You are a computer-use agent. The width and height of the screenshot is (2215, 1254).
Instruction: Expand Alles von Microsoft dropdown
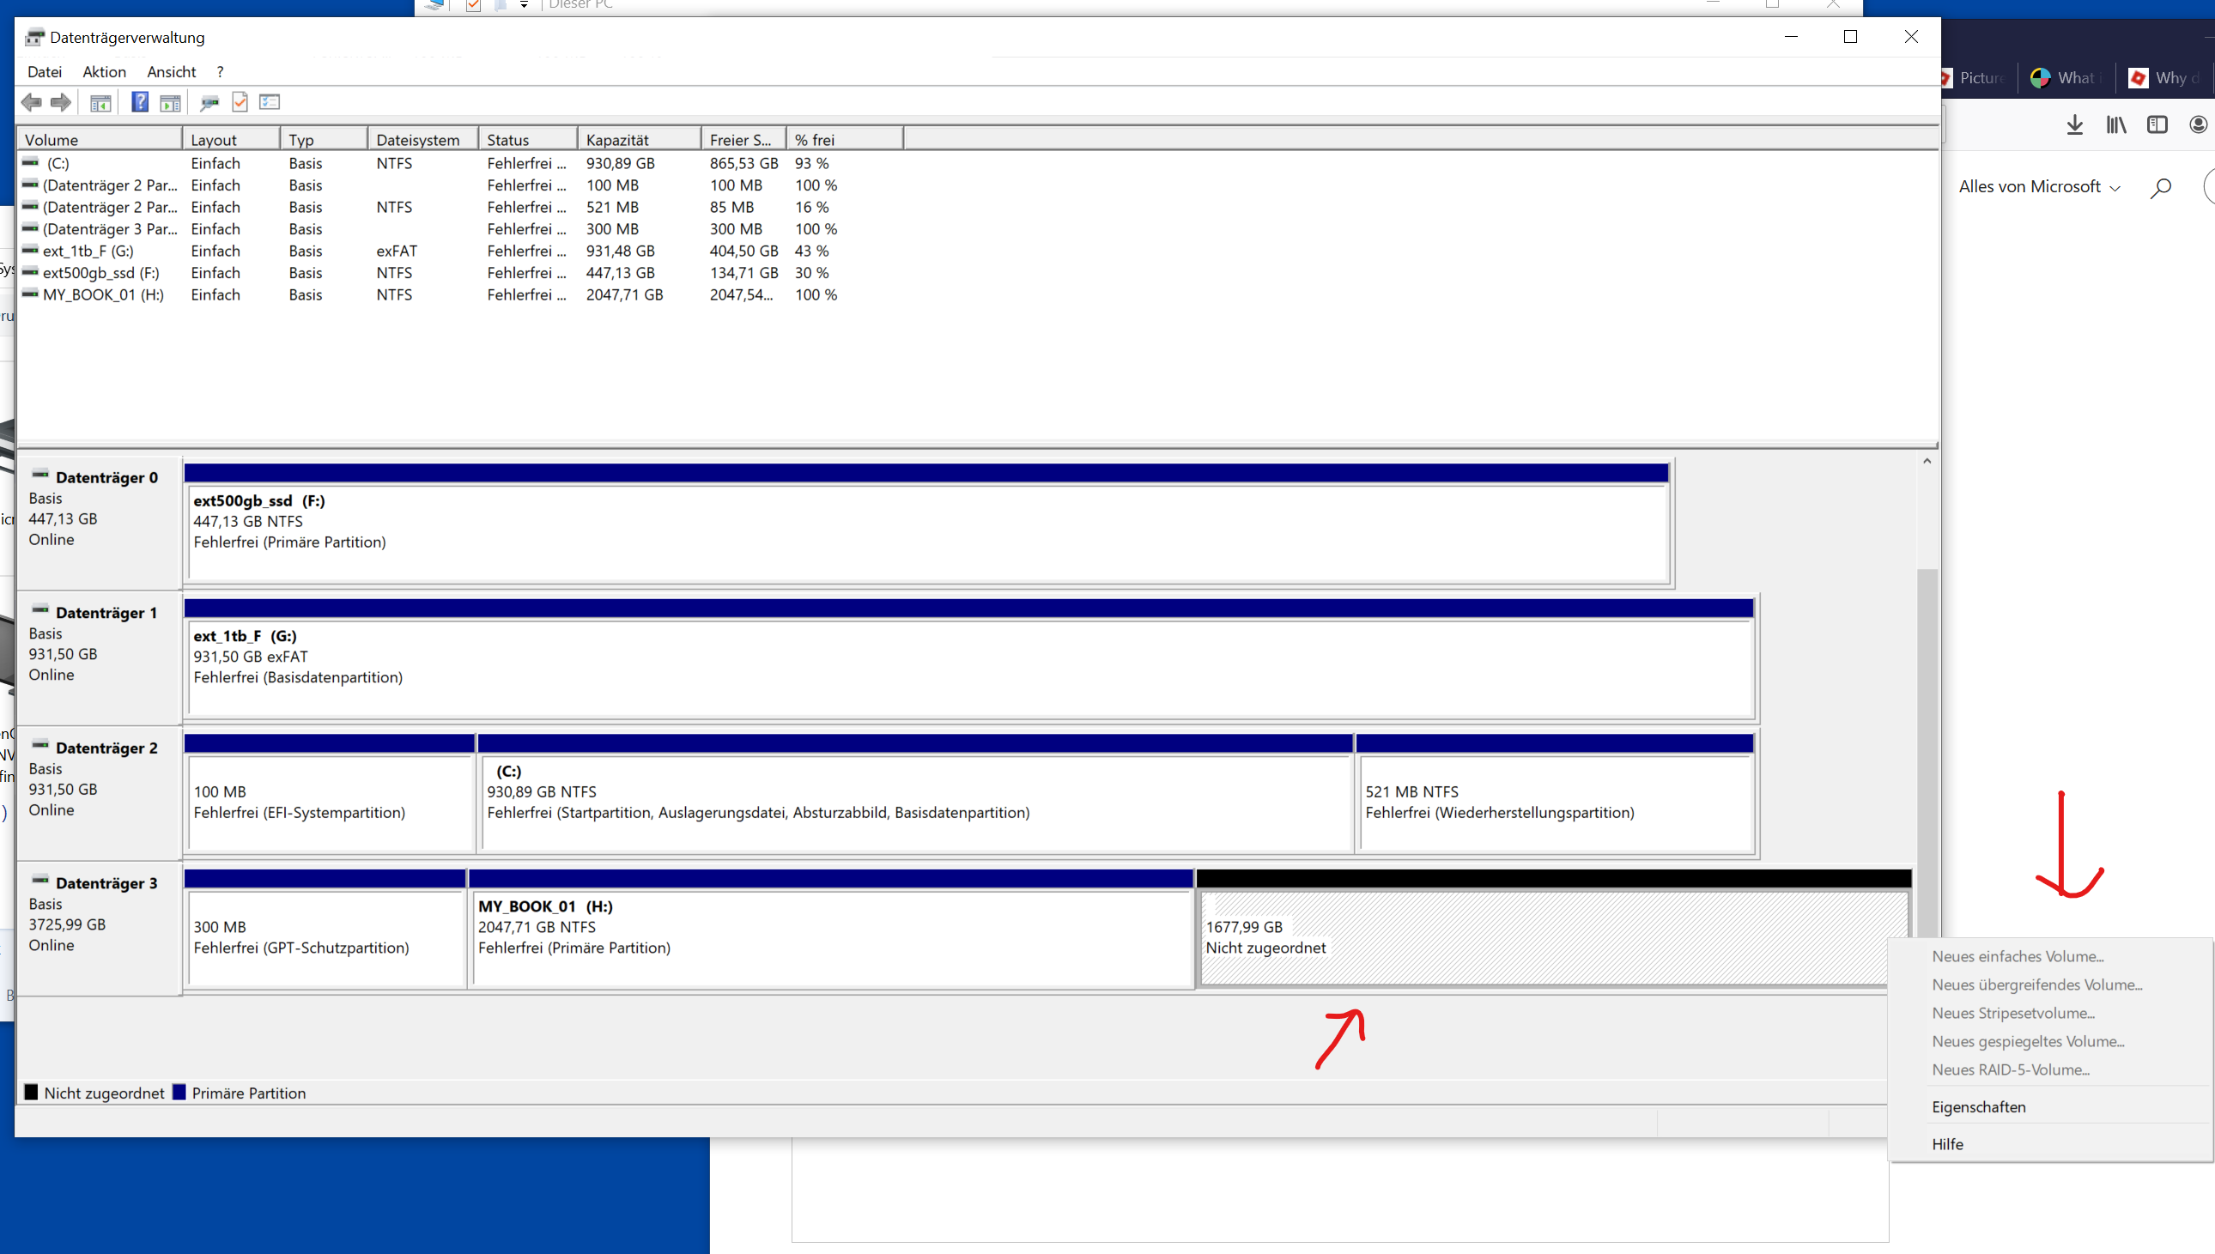2038,187
